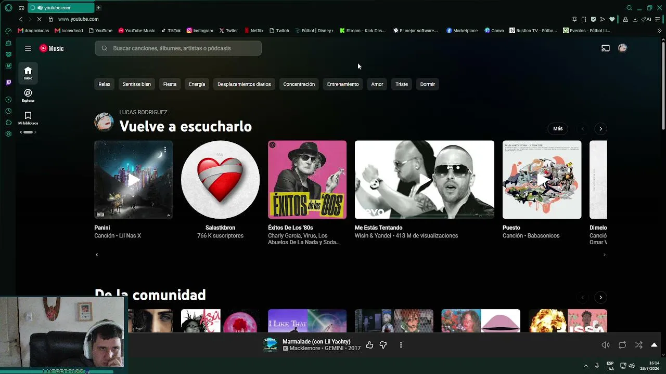Open the browser sidebar extensions cube icon

pyautogui.click(x=8, y=123)
